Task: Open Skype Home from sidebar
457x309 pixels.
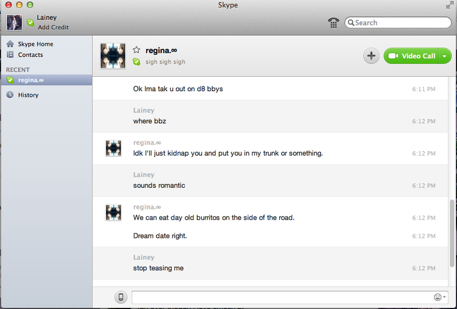Action: click(x=35, y=44)
